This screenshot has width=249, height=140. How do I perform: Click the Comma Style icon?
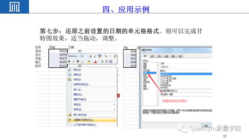[110, 56]
